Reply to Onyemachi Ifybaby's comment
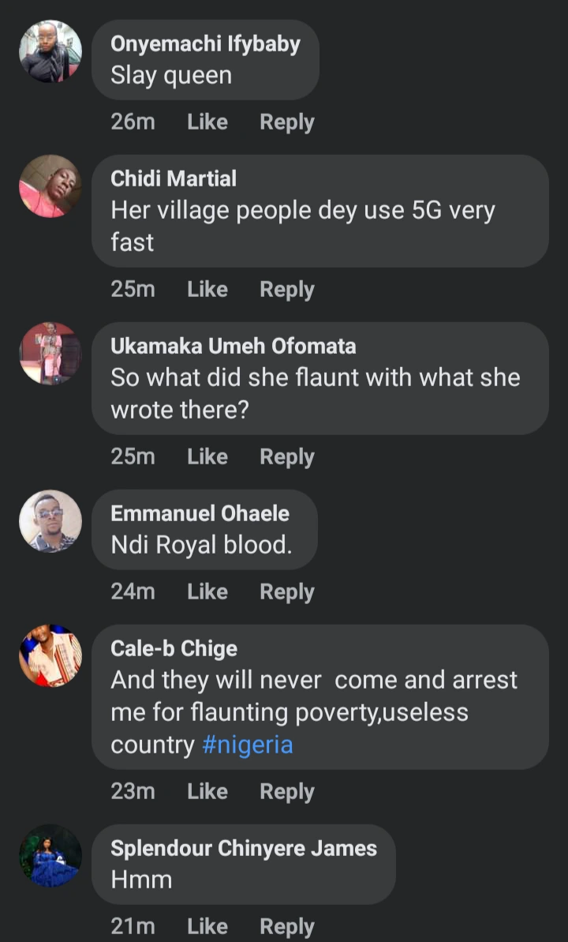The height and width of the screenshot is (942, 568). pos(287,122)
